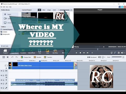Open the Voice recording section
Viewport: 126px width, 94px height.
click(x=48, y=51)
